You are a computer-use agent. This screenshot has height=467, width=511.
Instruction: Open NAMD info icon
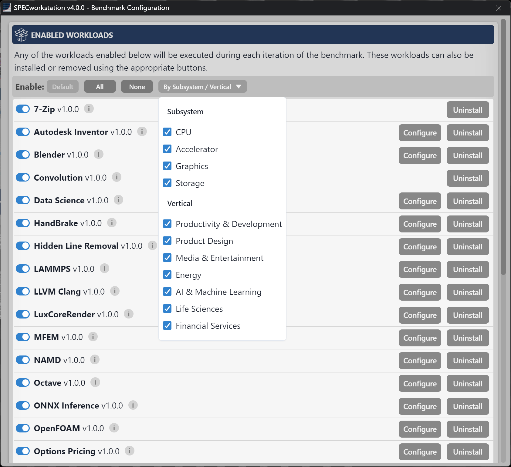[95, 359]
